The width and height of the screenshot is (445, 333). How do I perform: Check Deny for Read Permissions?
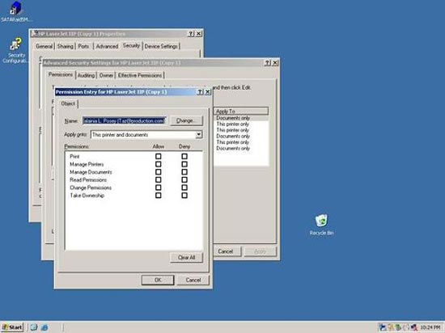point(184,179)
